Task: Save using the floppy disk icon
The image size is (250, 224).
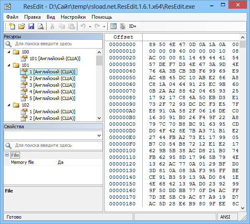Action: (x=31, y=26)
